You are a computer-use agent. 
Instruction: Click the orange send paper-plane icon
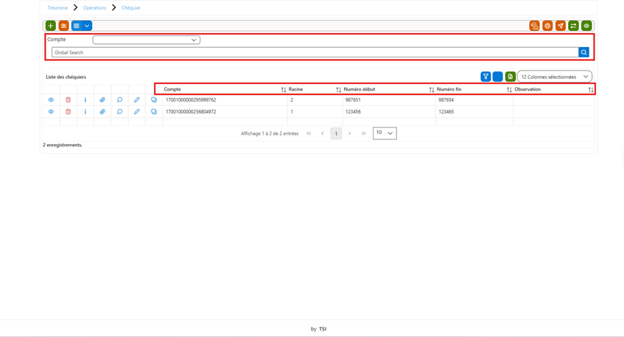coord(561,26)
